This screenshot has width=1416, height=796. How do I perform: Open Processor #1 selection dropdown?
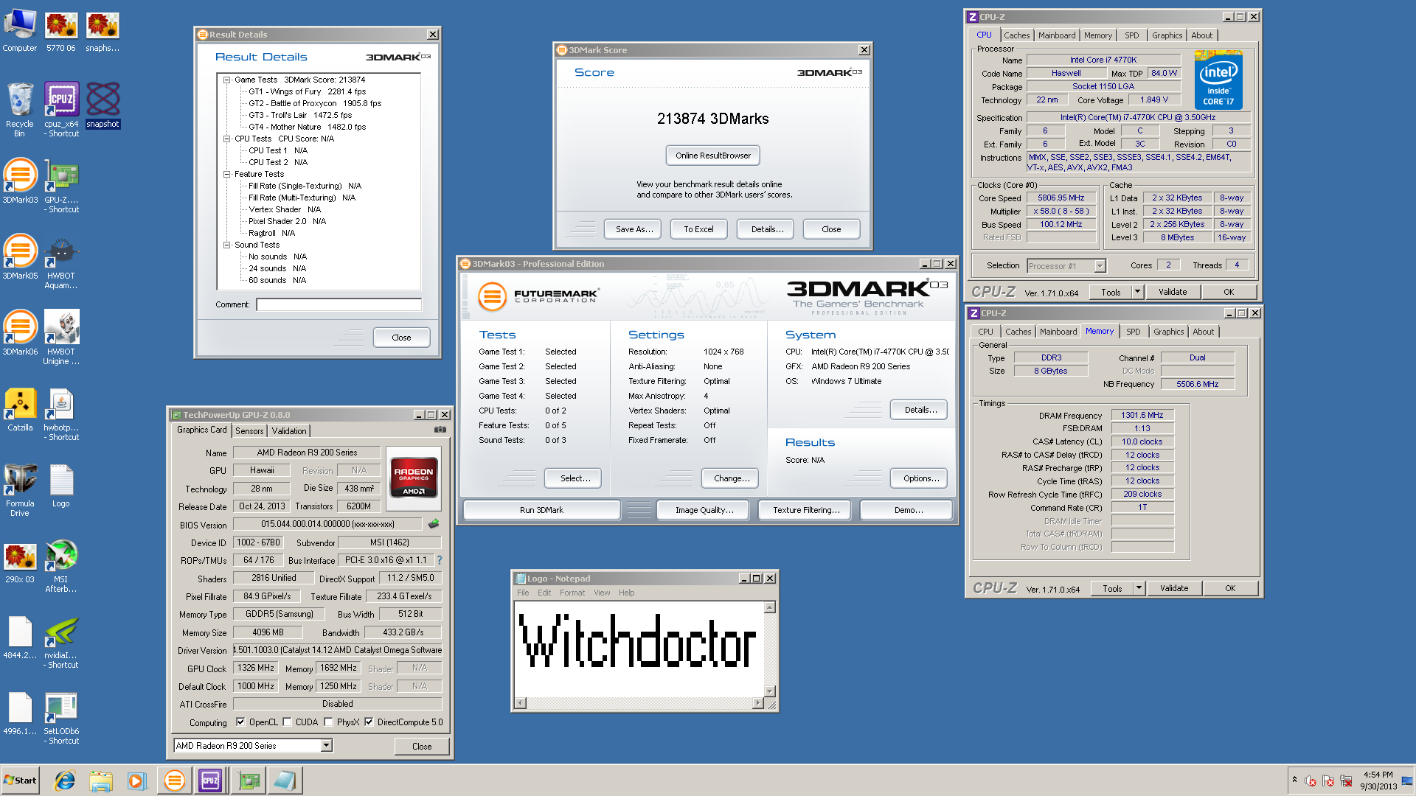(1100, 266)
